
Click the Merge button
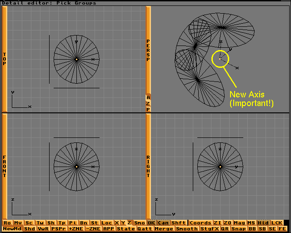click(x=164, y=229)
